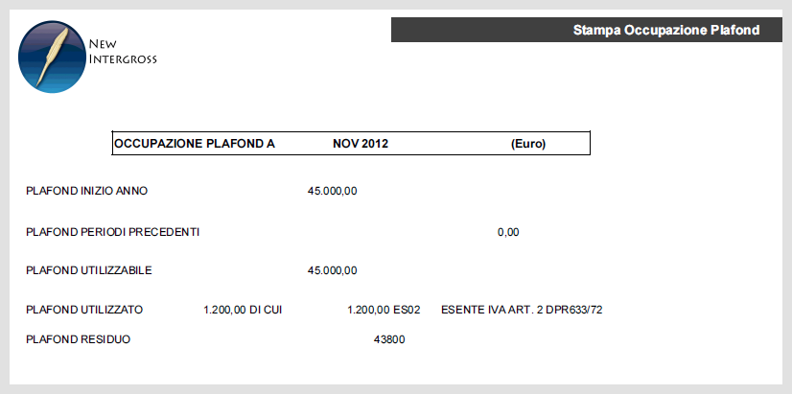Select the PLAFOND UTILIZZATO label
This screenshot has width=792, height=394.
point(84,310)
